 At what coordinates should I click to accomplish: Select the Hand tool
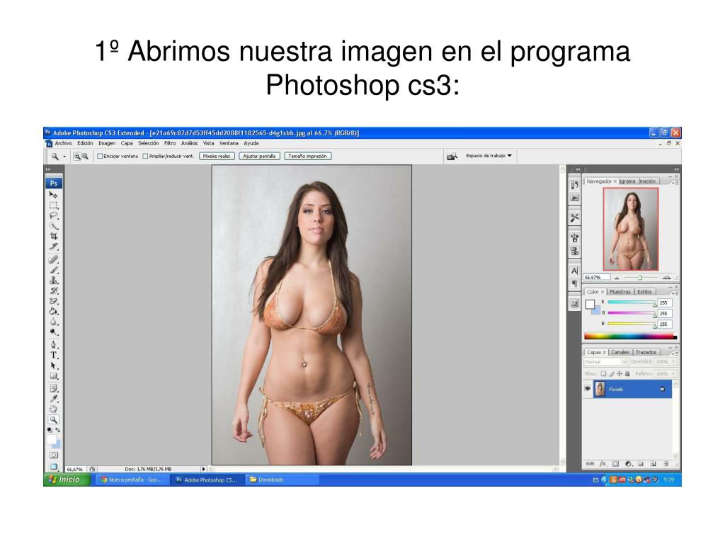54,409
